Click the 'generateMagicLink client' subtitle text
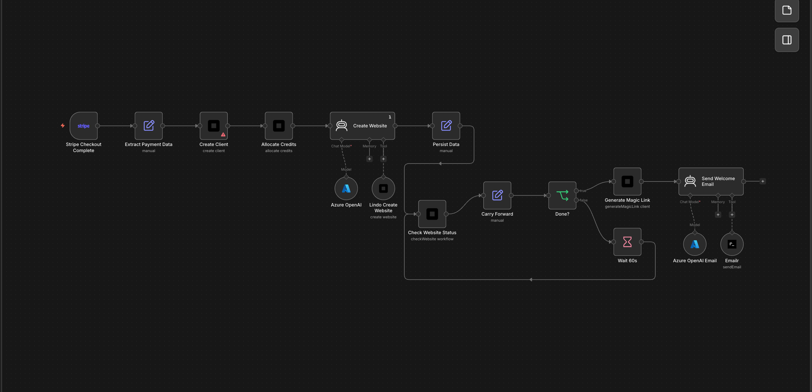Screen dimensions: 812x392 (x=627, y=206)
